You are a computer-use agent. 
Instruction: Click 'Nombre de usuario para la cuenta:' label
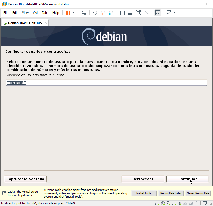point(36,75)
